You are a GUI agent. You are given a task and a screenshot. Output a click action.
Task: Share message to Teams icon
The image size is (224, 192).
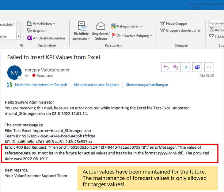pyautogui.click(x=197, y=67)
